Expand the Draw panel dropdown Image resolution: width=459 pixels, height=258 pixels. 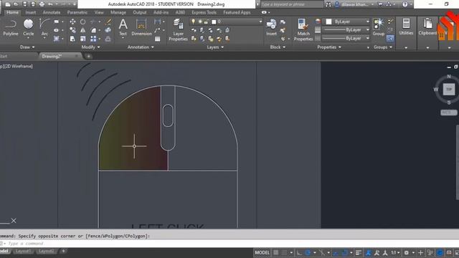point(27,47)
